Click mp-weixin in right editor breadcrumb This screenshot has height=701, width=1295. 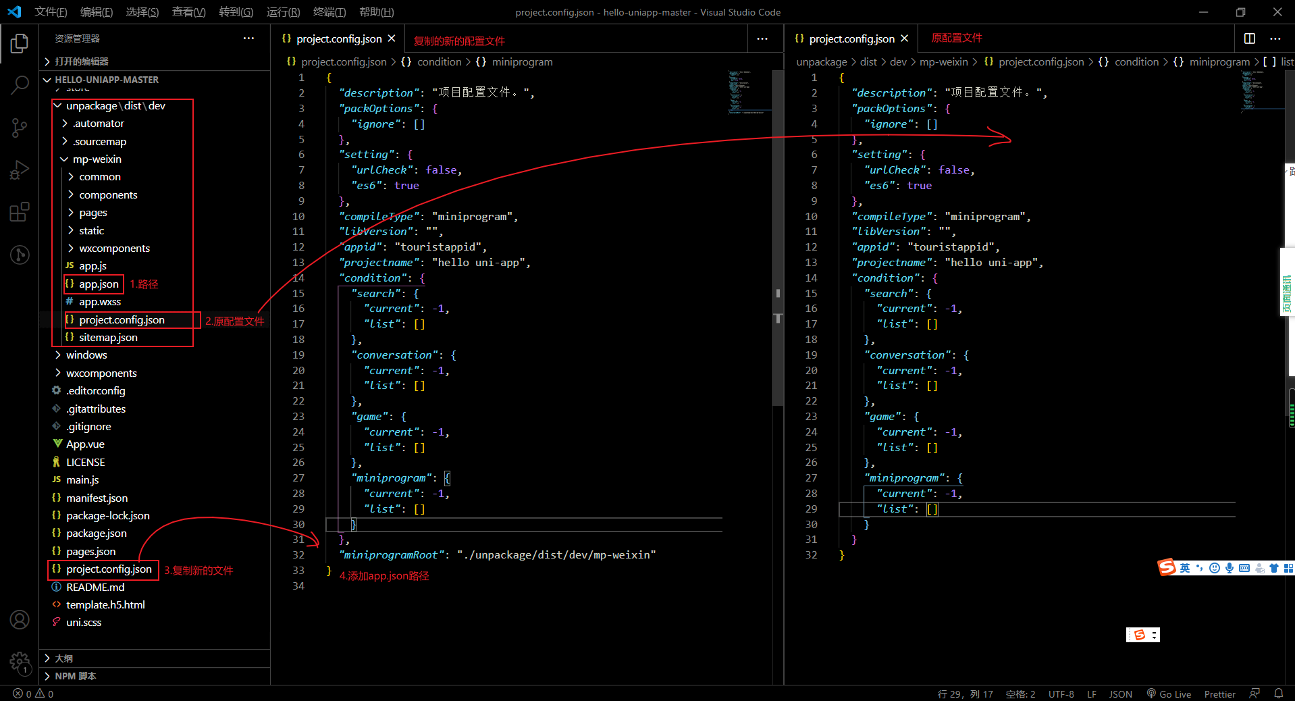(x=943, y=61)
